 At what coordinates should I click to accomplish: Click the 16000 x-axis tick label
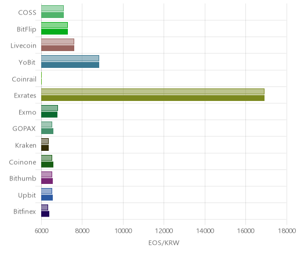point(245,231)
